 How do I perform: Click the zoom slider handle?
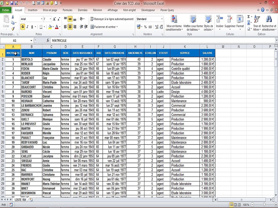264,205
